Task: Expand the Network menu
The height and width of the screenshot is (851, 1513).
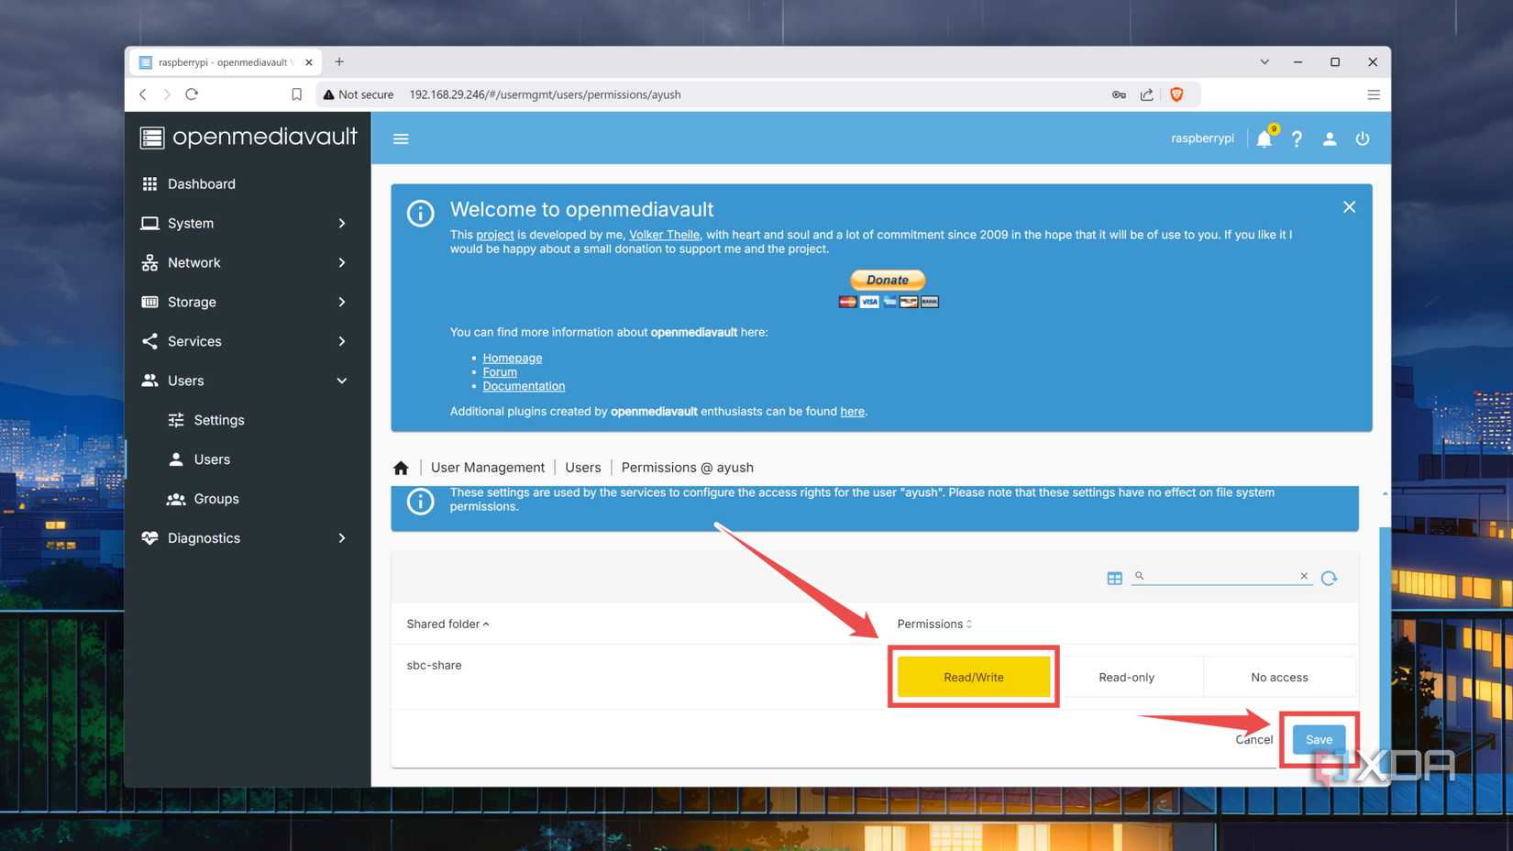Action: (247, 262)
